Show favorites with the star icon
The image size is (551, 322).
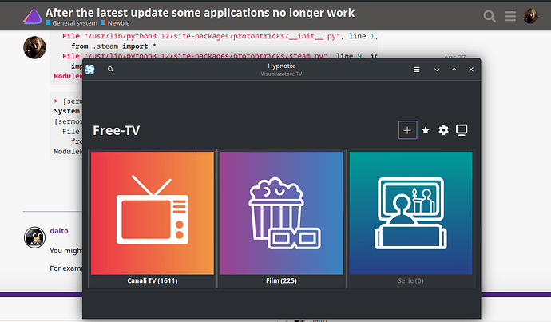point(426,130)
